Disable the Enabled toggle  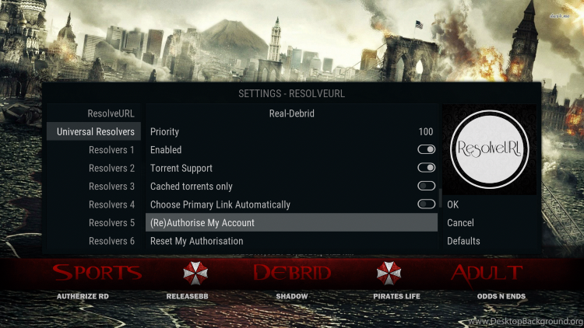[x=426, y=149]
